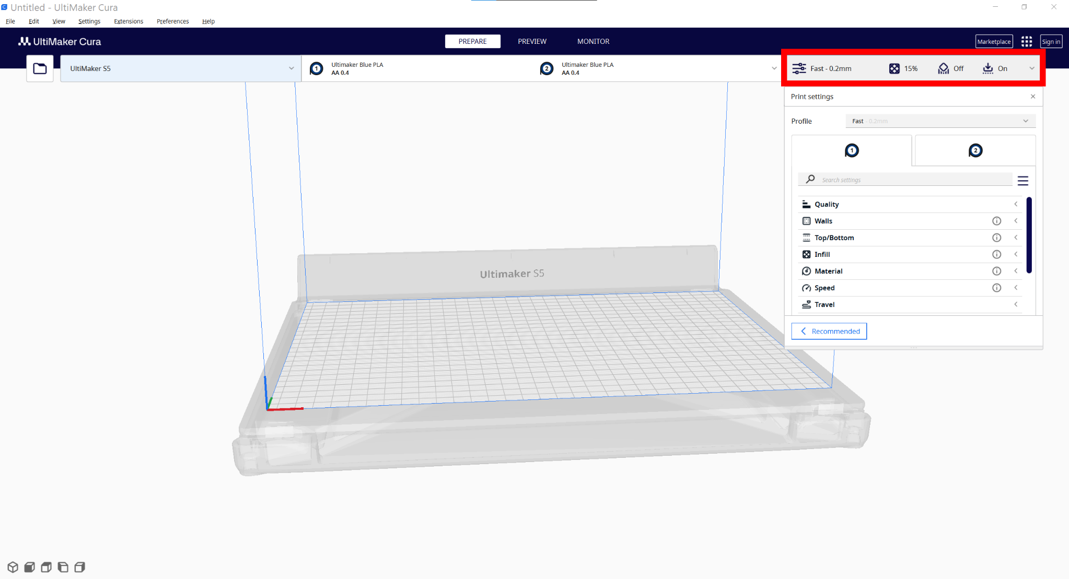The width and height of the screenshot is (1069, 579).
Task: Click the search magnifier icon
Action: tap(810, 179)
